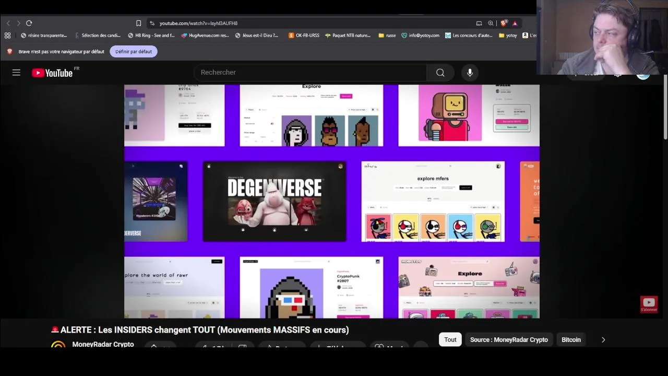Viewport: 668px width, 376px height.
Task: Show more chips with the right chevron
Action: click(x=603, y=339)
